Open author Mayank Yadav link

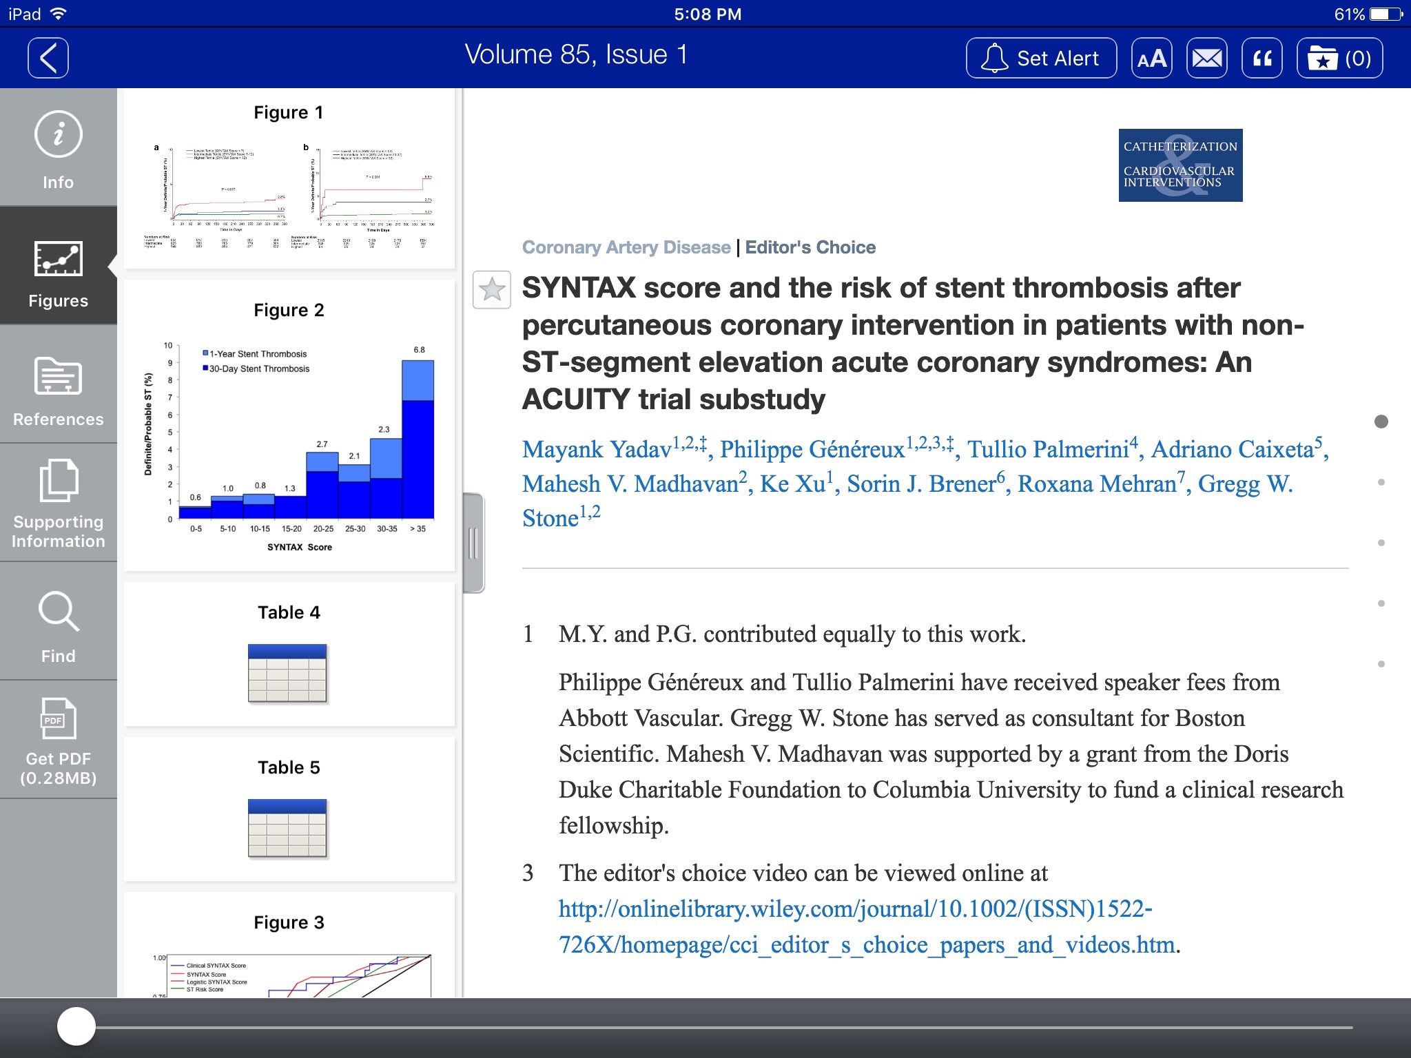click(x=597, y=450)
